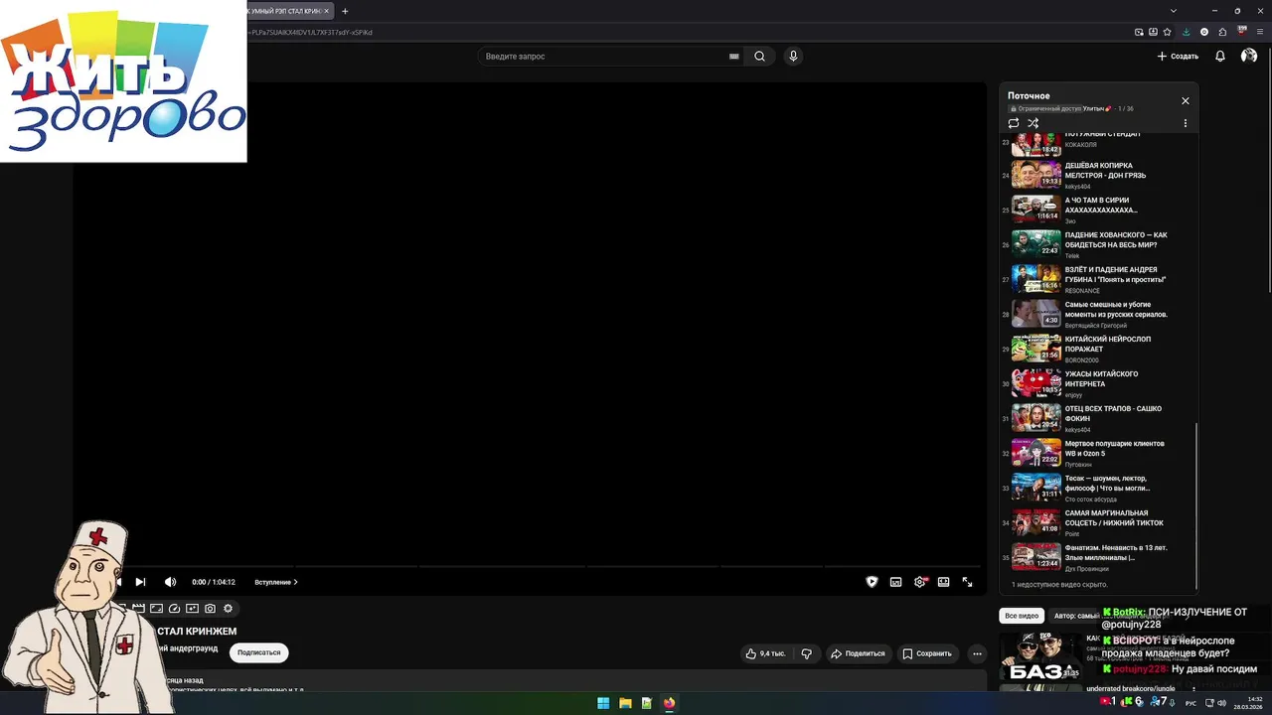1272x715 pixels.
Task: Subscribe with the Подписаться button
Action: pos(258,652)
